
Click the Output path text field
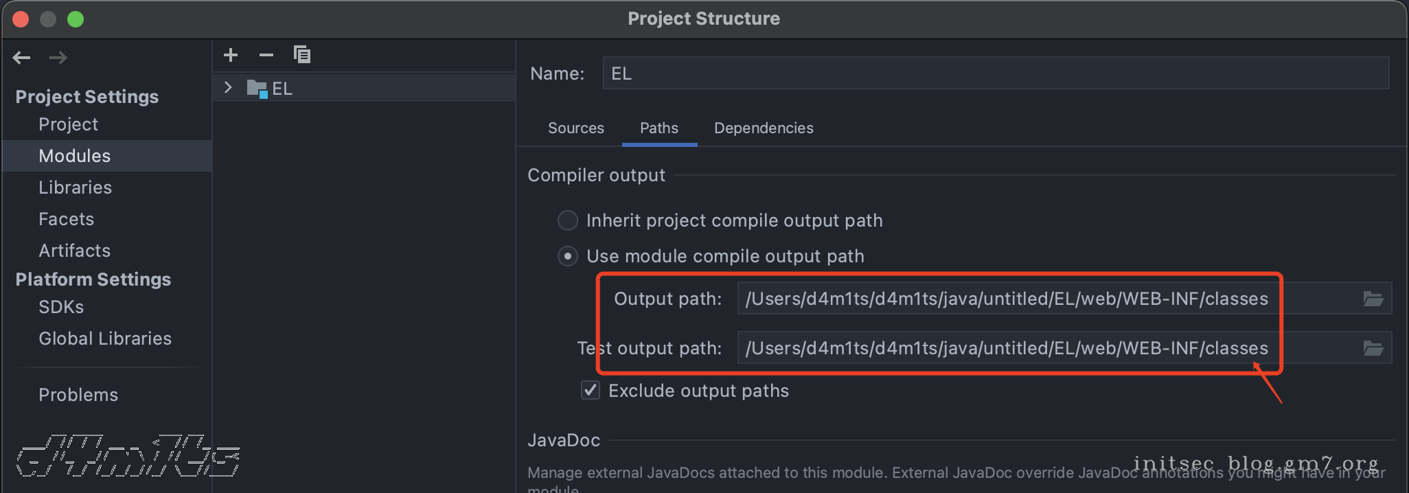(1030, 299)
